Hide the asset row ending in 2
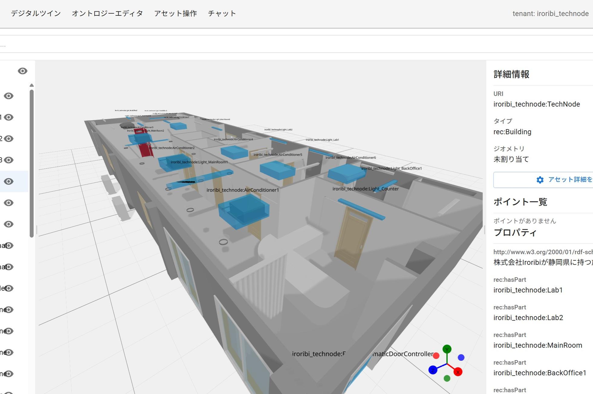 pos(8,139)
